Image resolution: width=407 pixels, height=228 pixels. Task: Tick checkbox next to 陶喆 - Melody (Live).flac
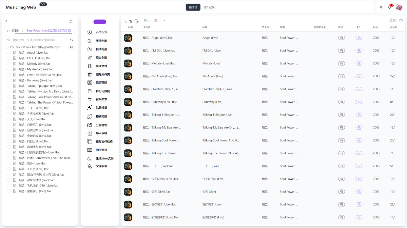(9, 64)
